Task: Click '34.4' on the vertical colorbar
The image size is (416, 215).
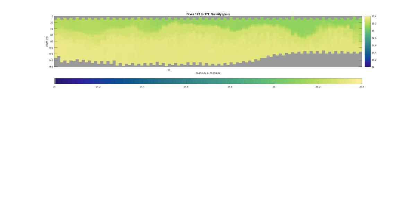Action: click(x=374, y=53)
